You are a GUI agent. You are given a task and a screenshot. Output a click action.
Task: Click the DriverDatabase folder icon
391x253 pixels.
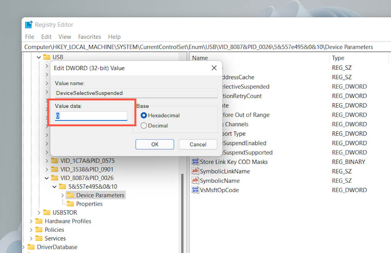[x=31, y=247]
